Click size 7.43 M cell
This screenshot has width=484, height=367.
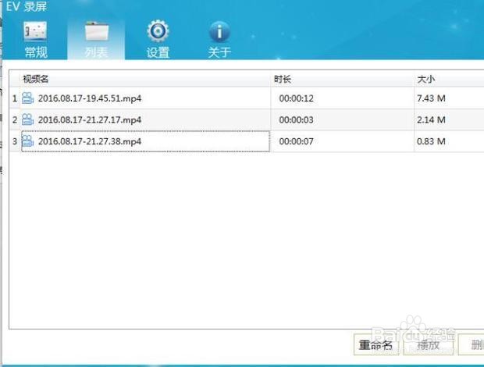(431, 98)
